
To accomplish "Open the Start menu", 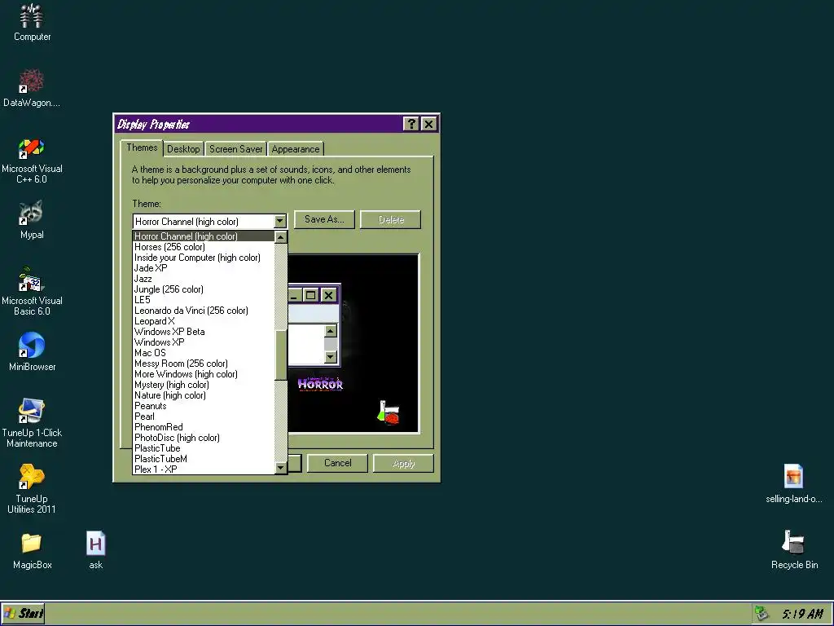I will click(23, 614).
